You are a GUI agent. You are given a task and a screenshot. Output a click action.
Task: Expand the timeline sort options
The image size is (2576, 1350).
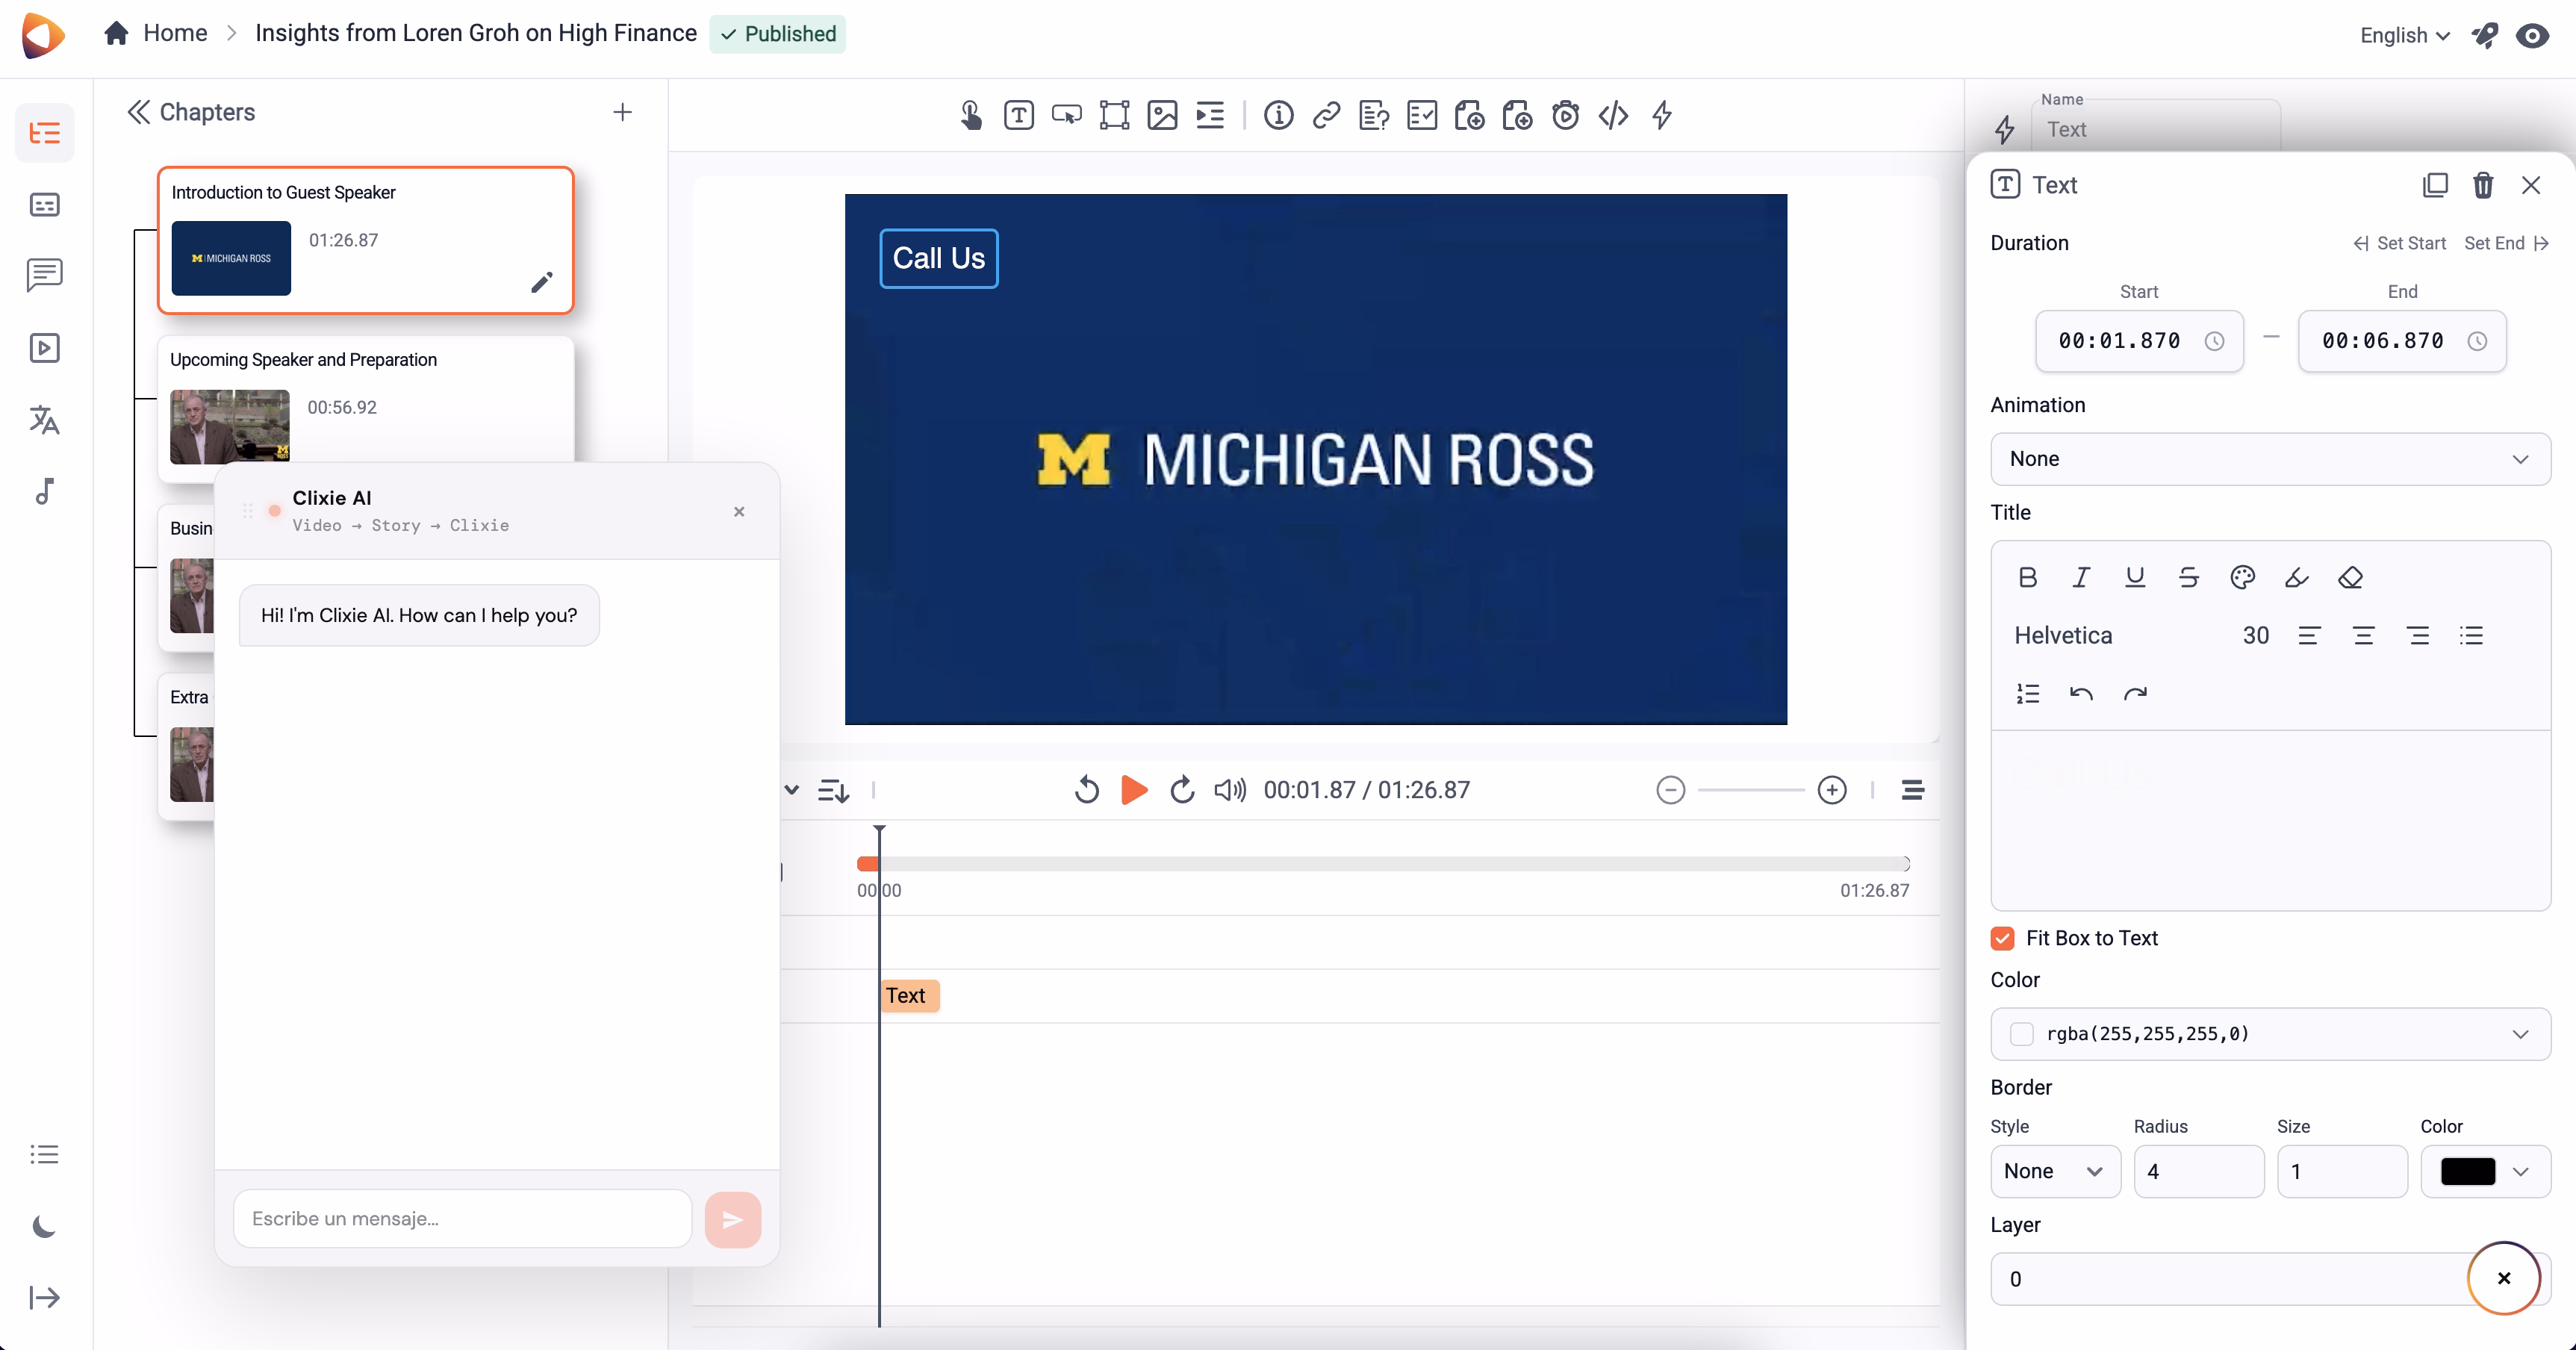[x=833, y=791]
